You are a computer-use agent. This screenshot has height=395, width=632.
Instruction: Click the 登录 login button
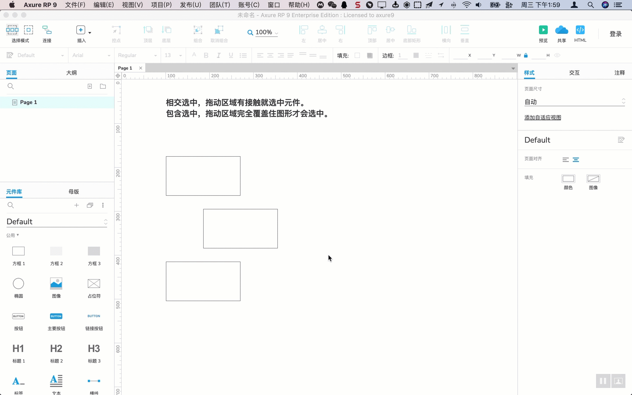point(616,34)
